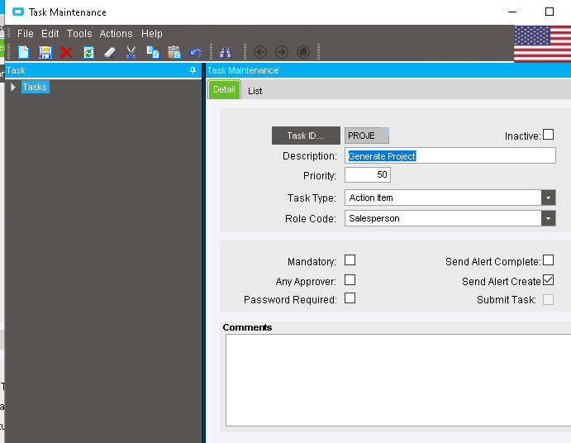Enable the Mandatory checkbox
The image size is (571, 443).
pos(350,260)
